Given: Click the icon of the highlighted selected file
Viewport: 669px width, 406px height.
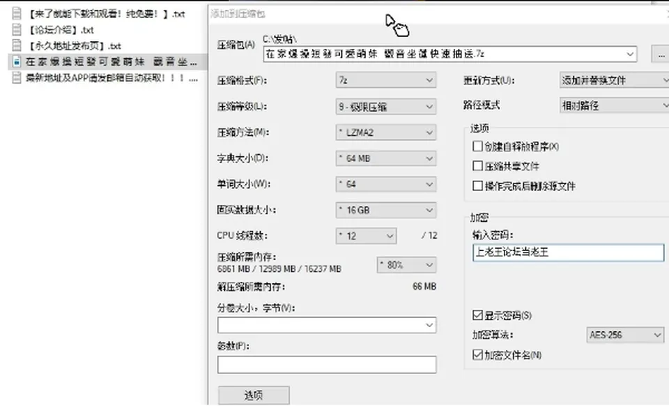Looking at the screenshot, I should (17, 61).
